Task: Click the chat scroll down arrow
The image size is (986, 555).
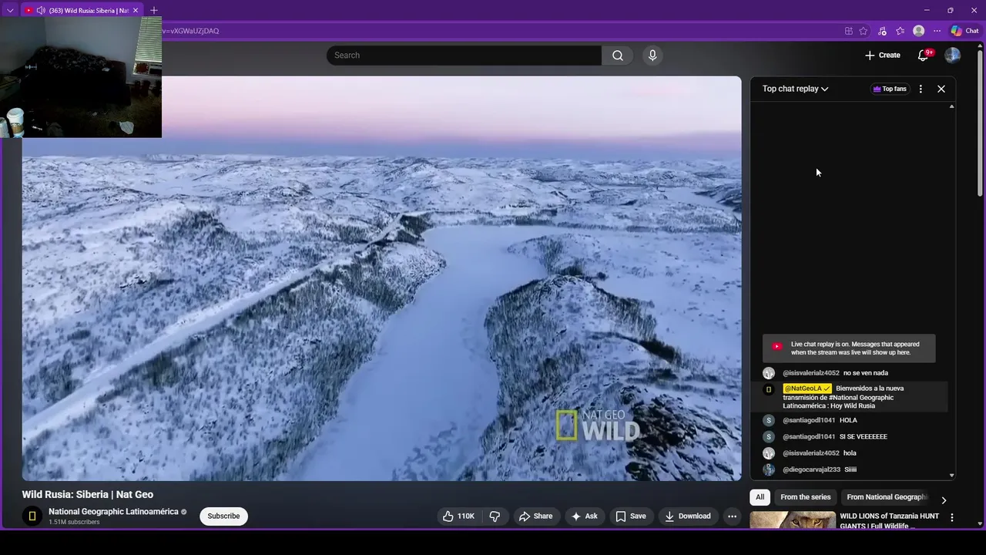Action: coord(952,476)
